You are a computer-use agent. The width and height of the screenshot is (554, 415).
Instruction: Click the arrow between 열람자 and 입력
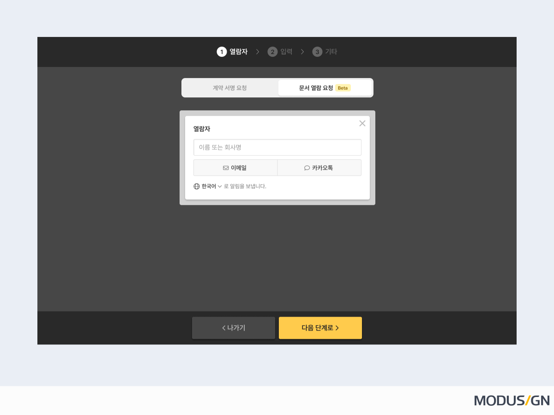(258, 52)
